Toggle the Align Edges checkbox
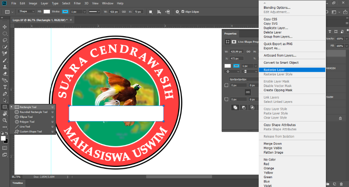Viewport: 349px width, 187px height. click(x=183, y=12)
